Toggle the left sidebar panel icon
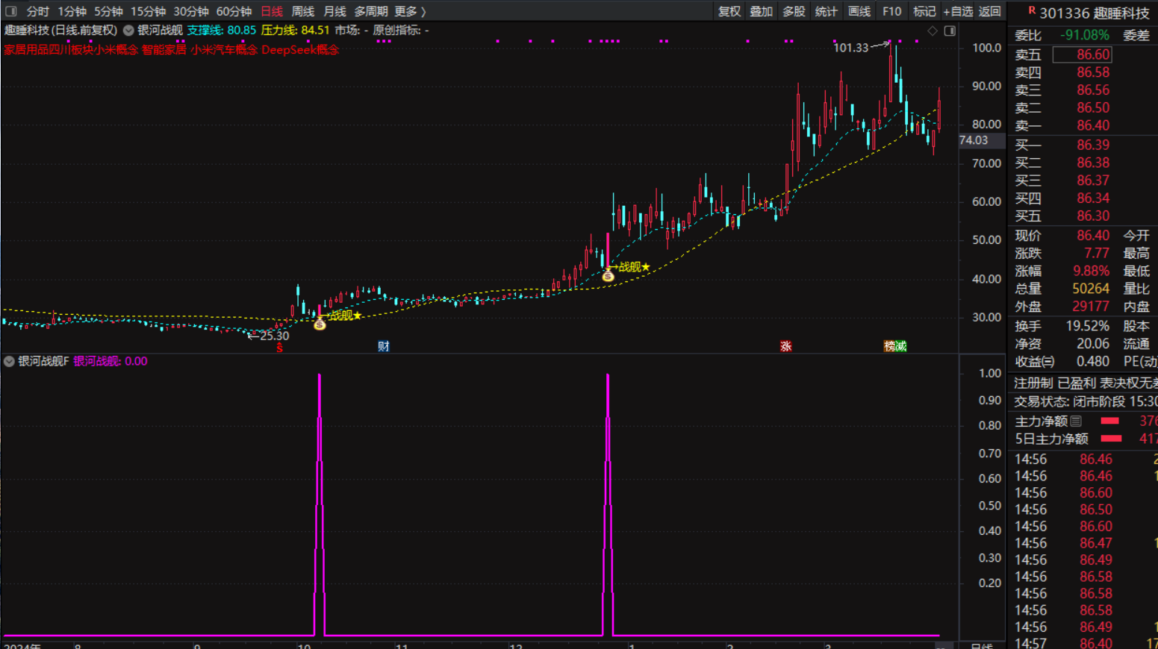 (x=10, y=11)
